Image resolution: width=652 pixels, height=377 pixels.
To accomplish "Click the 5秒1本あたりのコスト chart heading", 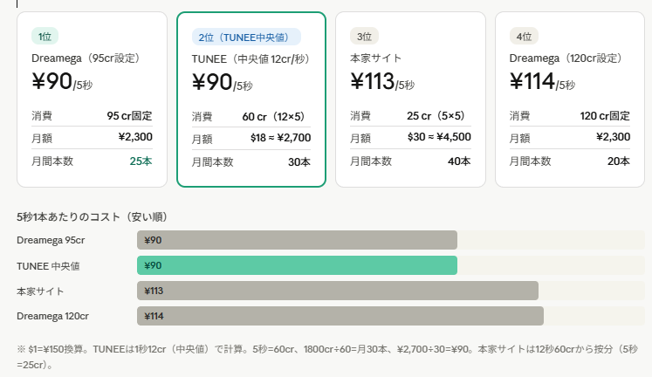I will (x=93, y=216).
